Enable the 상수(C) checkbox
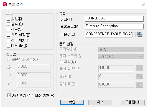 click(9, 24)
